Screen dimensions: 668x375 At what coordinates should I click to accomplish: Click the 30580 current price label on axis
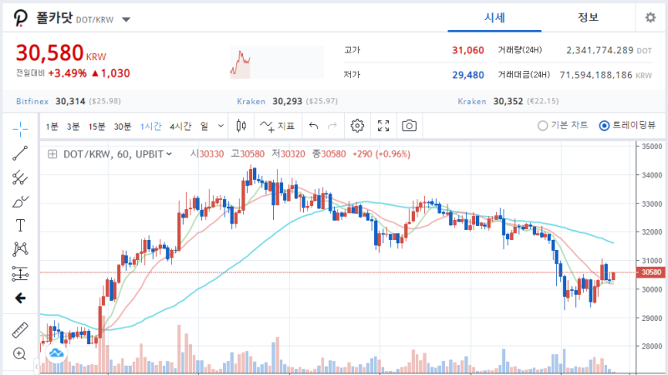(650, 272)
